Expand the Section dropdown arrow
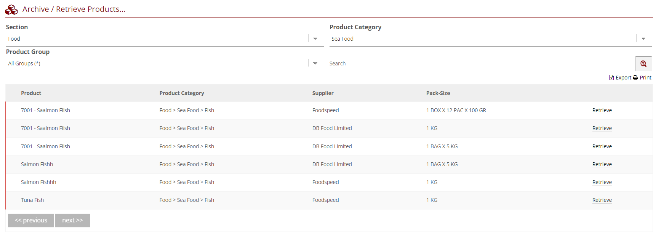The width and height of the screenshot is (656, 238). tap(315, 39)
